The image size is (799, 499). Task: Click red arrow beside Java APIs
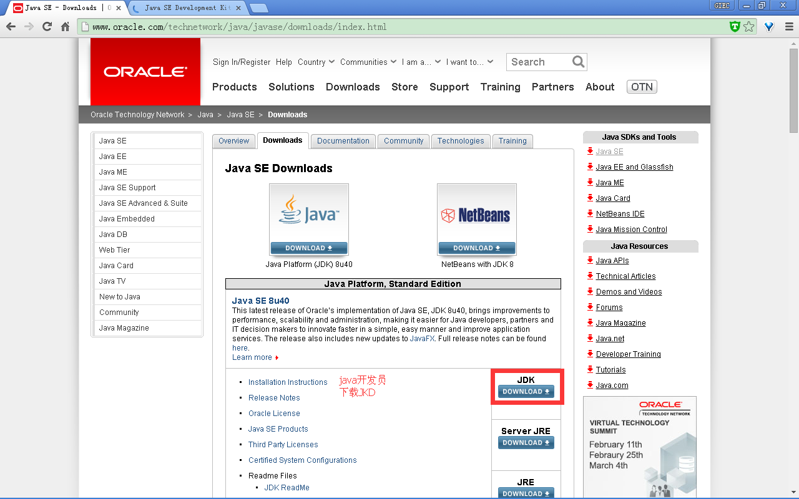click(x=590, y=260)
